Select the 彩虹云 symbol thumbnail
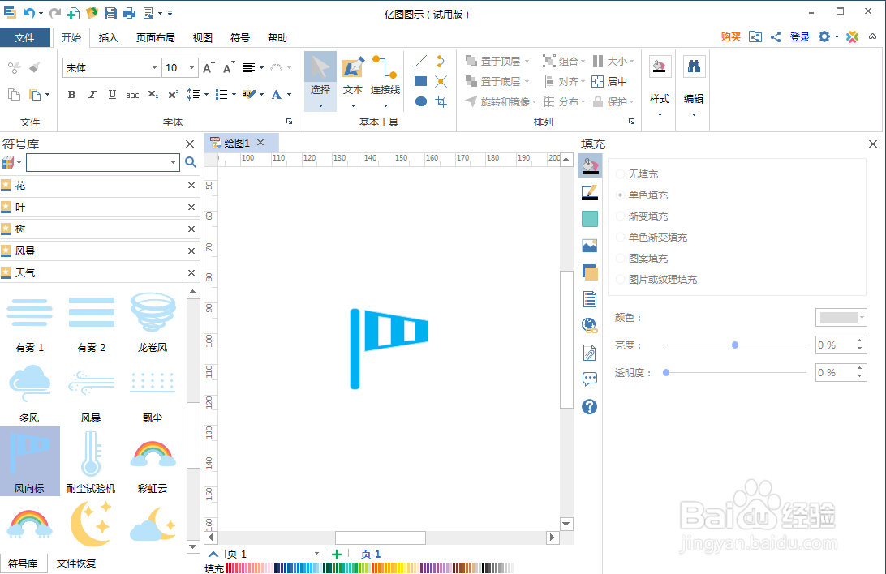 pyautogui.click(x=153, y=464)
